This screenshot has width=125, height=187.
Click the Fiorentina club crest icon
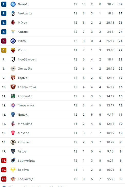click(x=13, y=105)
